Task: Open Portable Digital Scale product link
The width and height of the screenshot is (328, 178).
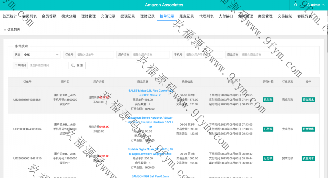Action: pos(150,152)
